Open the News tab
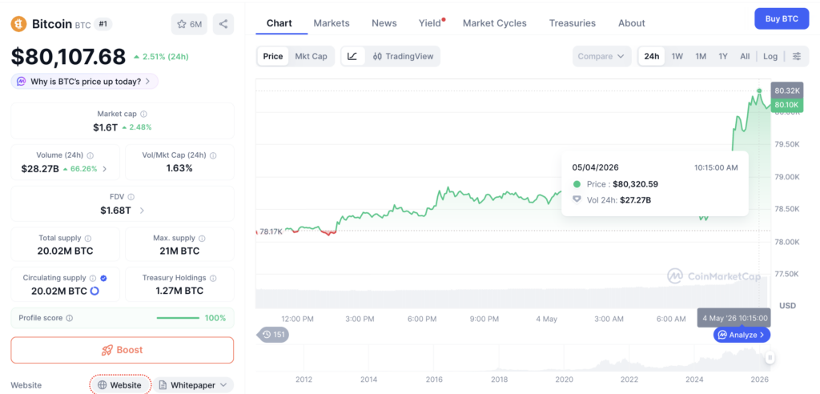This screenshot has width=820, height=394. [x=384, y=23]
